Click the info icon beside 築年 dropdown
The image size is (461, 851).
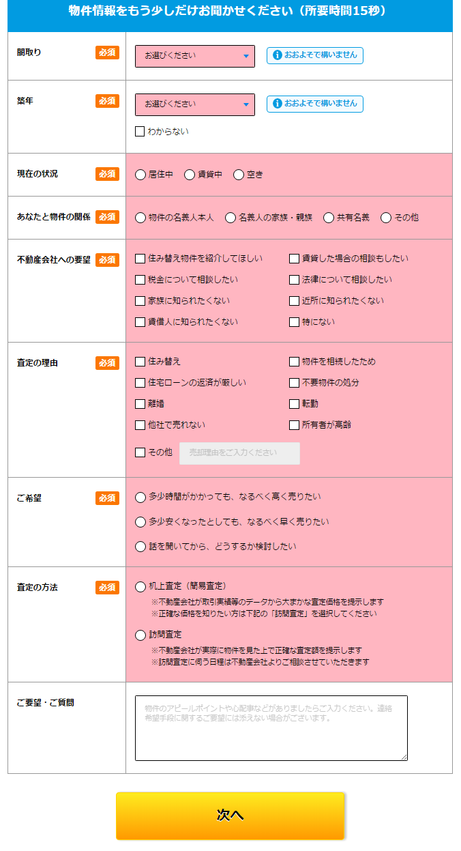pos(278,104)
